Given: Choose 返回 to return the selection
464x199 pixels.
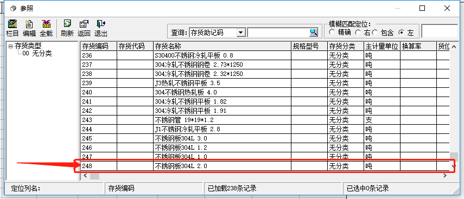Looking at the screenshot, I should click(84, 28).
